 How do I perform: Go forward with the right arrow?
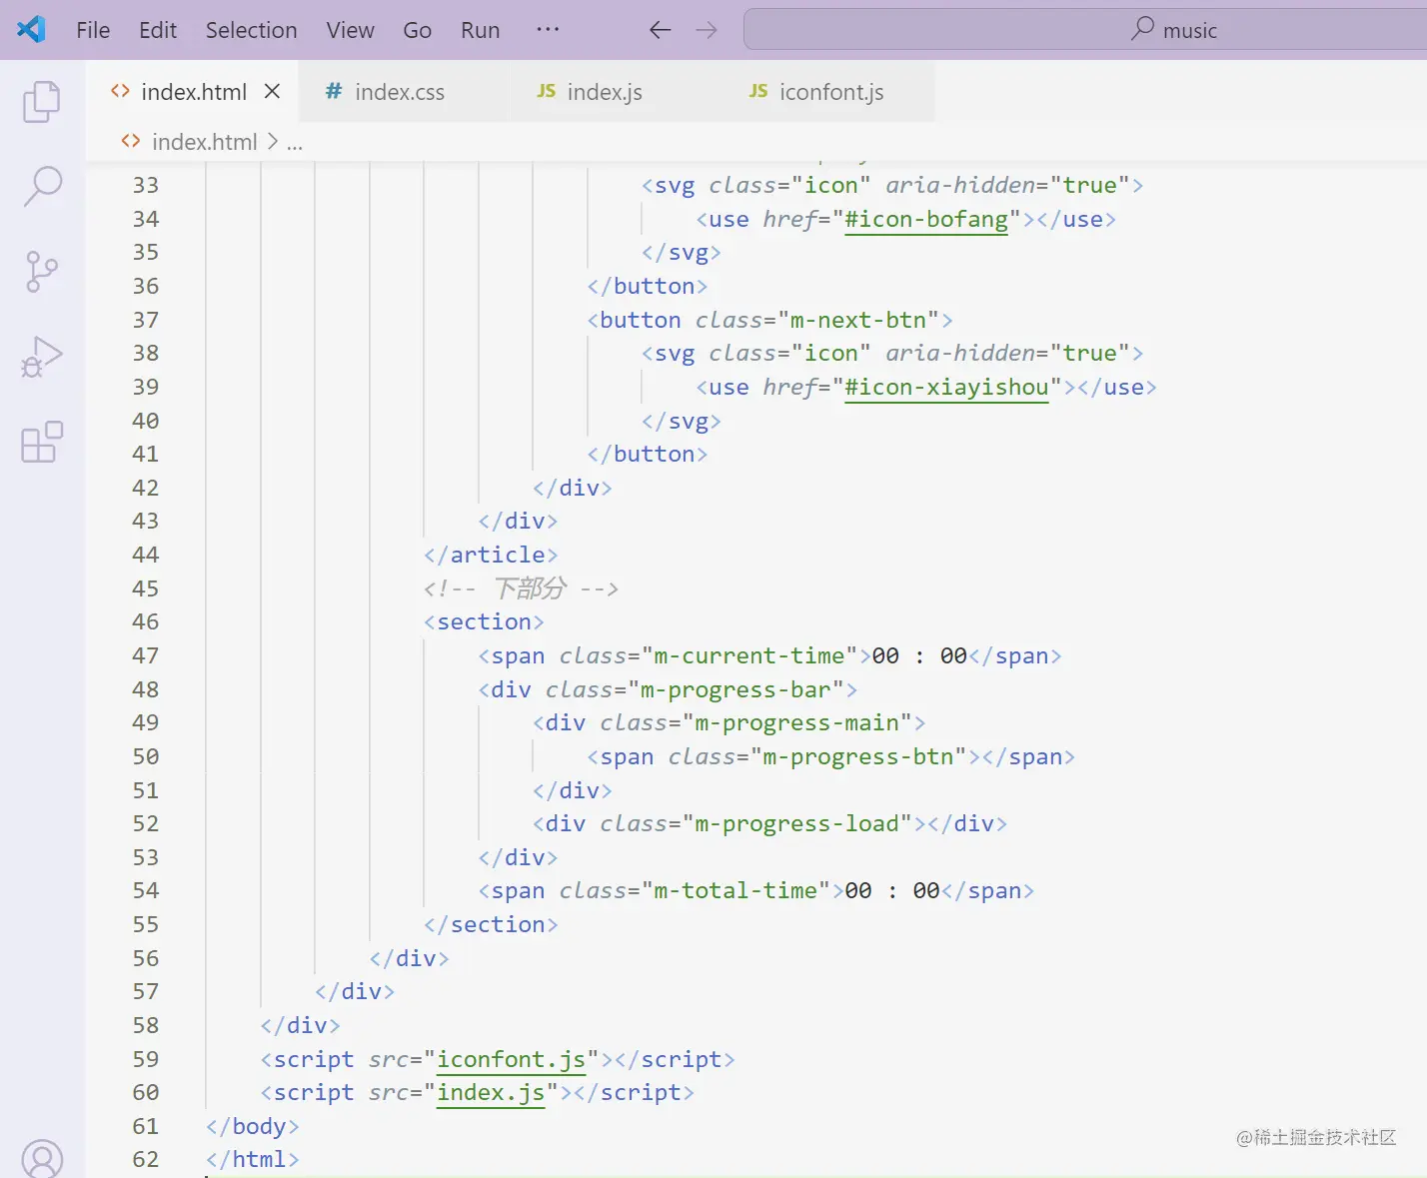707,30
